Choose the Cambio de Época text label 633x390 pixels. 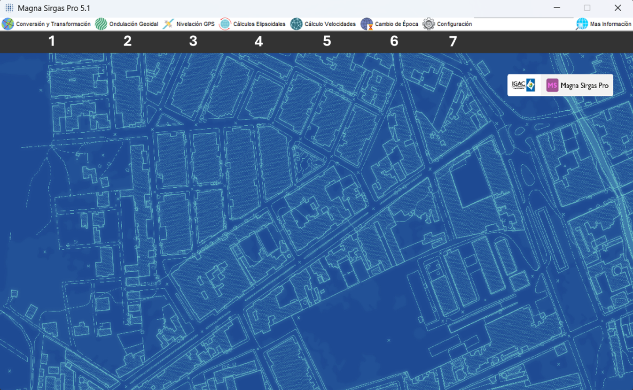[x=397, y=24]
